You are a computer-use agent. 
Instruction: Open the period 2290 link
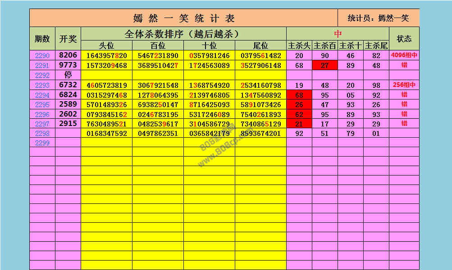coord(42,56)
